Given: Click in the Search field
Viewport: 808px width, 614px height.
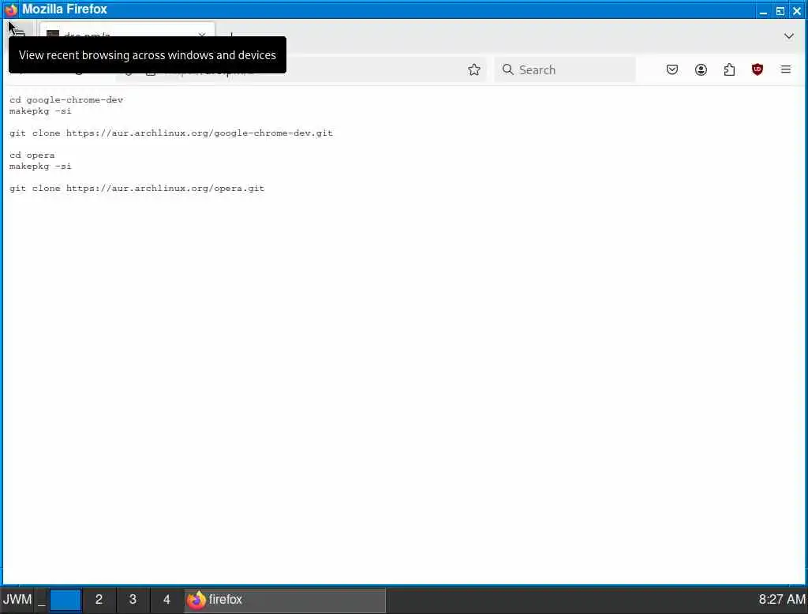Looking at the screenshot, I should tap(565, 69).
